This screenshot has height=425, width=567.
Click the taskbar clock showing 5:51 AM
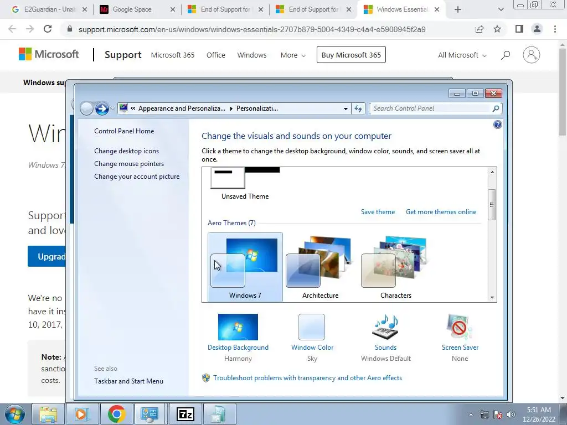(539, 414)
